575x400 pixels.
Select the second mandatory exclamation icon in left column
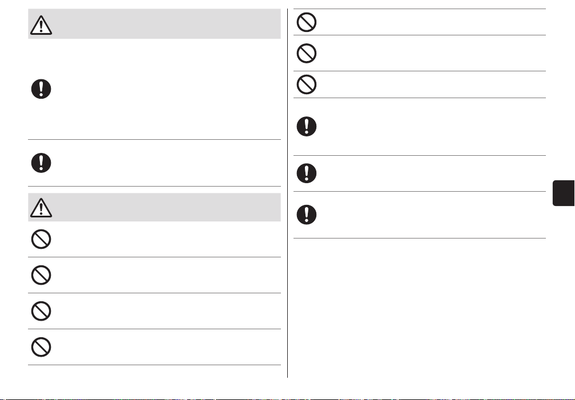[x=41, y=163]
